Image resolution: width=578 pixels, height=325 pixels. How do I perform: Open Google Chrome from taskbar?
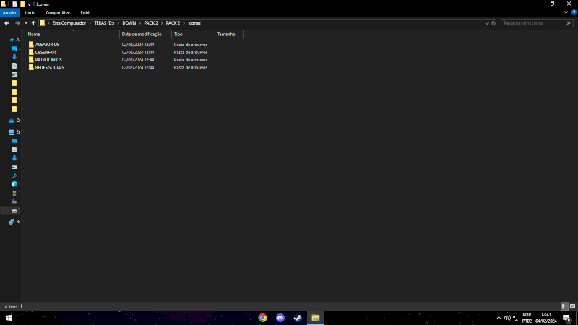(262, 318)
